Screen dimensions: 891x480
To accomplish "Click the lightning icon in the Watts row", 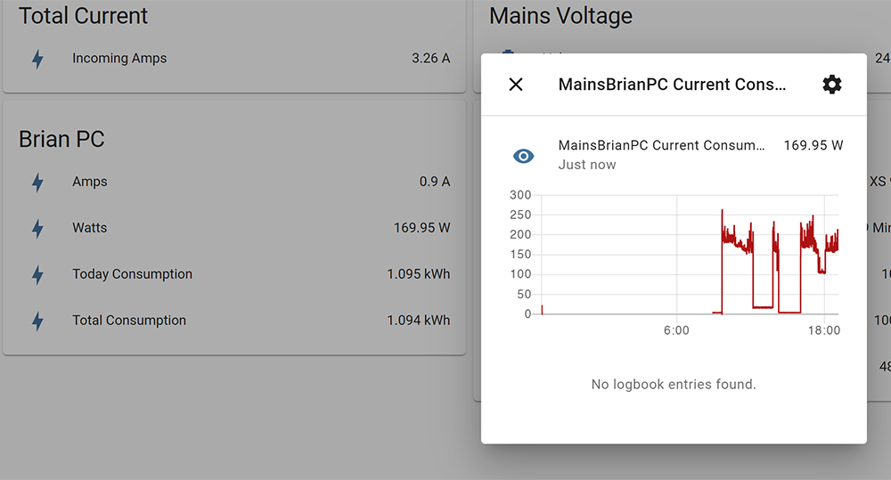I will 37,228.
